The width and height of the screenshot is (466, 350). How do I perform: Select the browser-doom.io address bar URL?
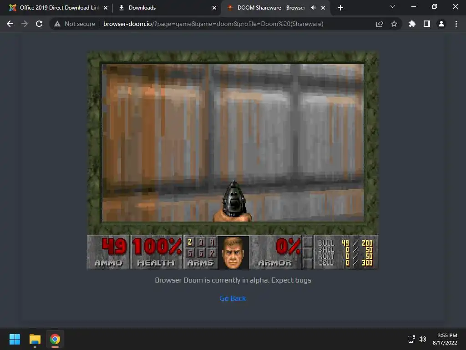(x=213, y=24)
